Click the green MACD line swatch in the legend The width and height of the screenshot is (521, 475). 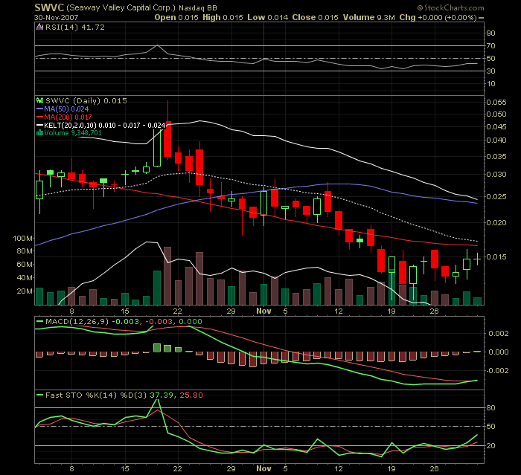40,321
